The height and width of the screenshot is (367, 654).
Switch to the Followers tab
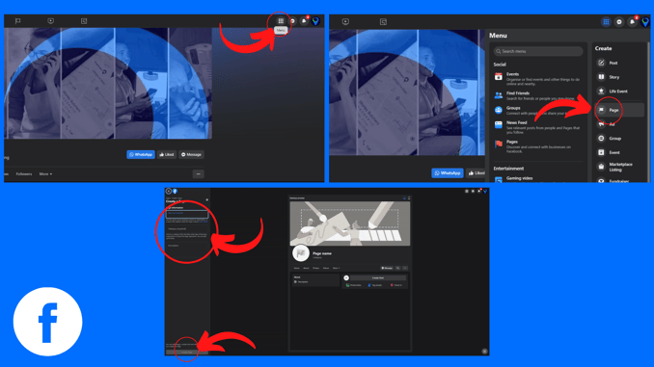24,174
